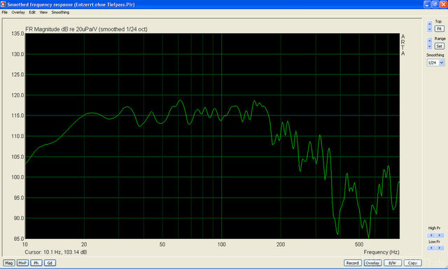Image resolution: width=448 pixels, height=269 pixels.
Task: Click the Set range button
Action: pyautogui.click(x=440, y=46)
